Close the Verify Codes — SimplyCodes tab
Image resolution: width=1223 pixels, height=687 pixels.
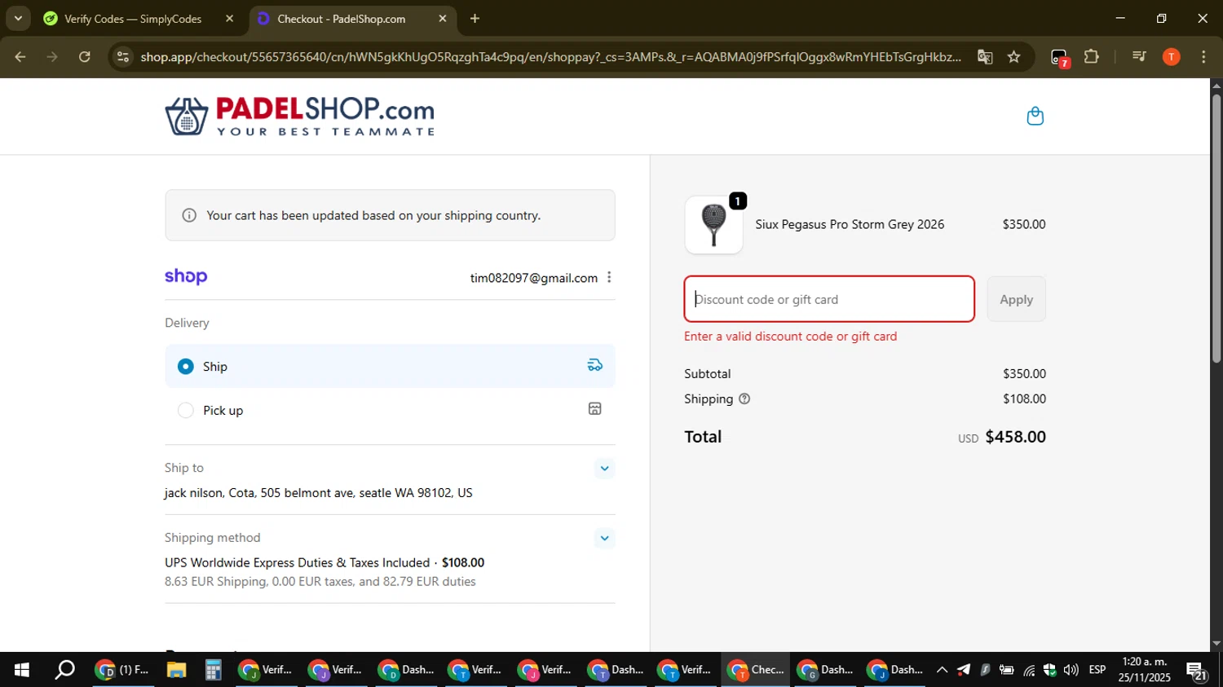pos(229,18)
